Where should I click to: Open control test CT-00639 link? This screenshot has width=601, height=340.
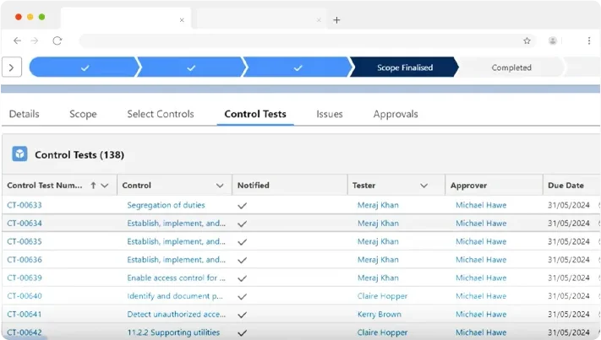tap(25, 278)
